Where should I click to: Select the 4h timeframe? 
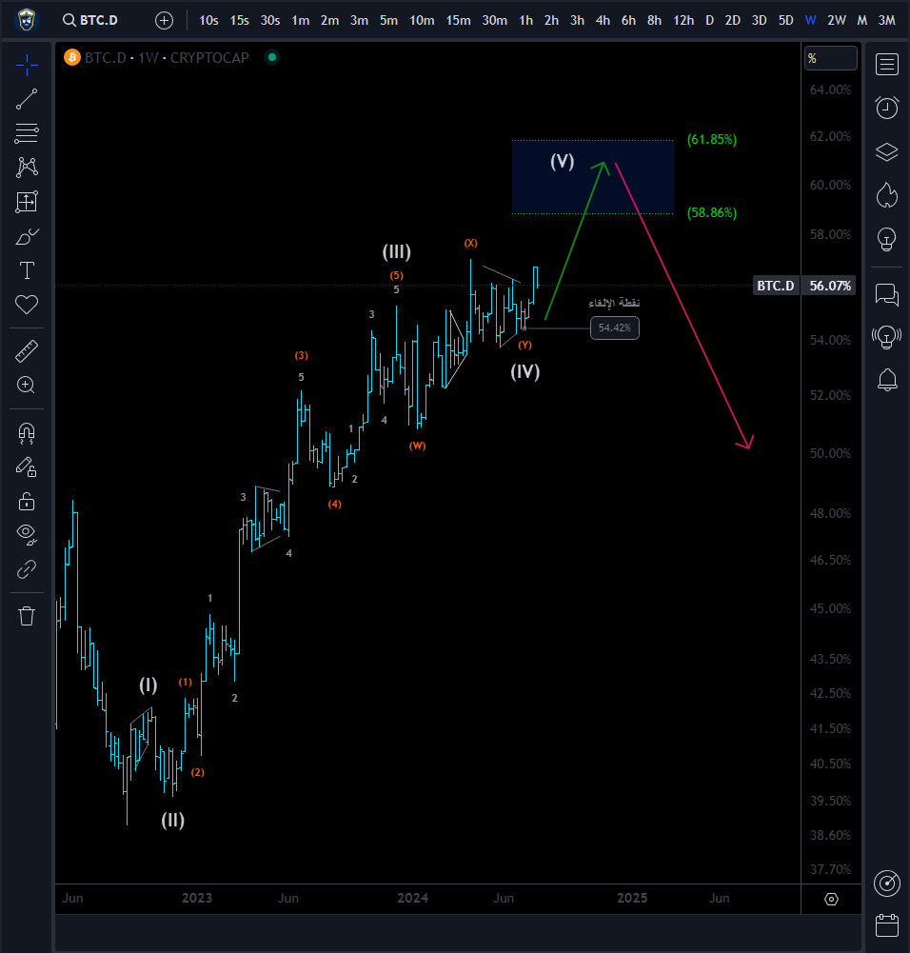pos(603,21)
